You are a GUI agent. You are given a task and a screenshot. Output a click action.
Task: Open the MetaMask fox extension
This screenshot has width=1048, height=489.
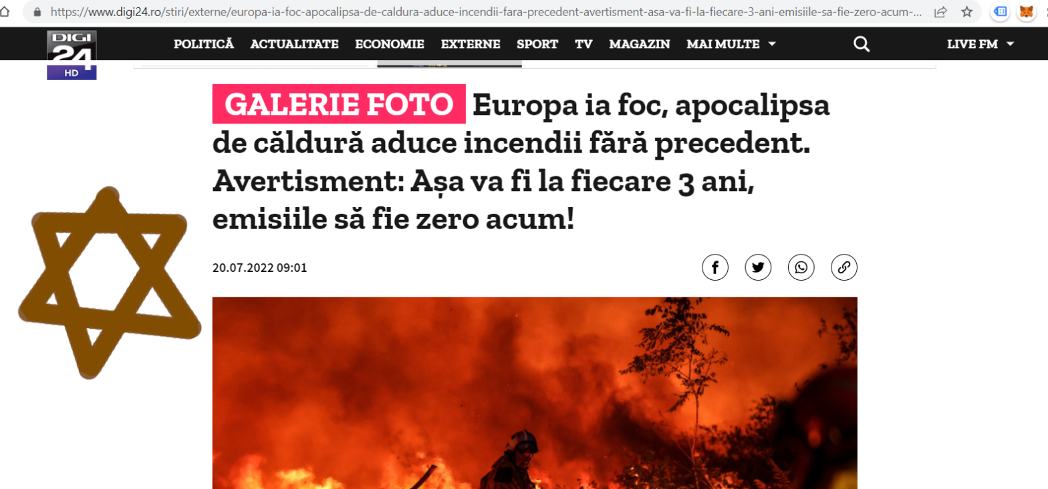click(1026, 11)
